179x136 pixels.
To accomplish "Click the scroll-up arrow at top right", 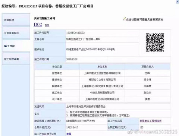I will click(178, 2).
